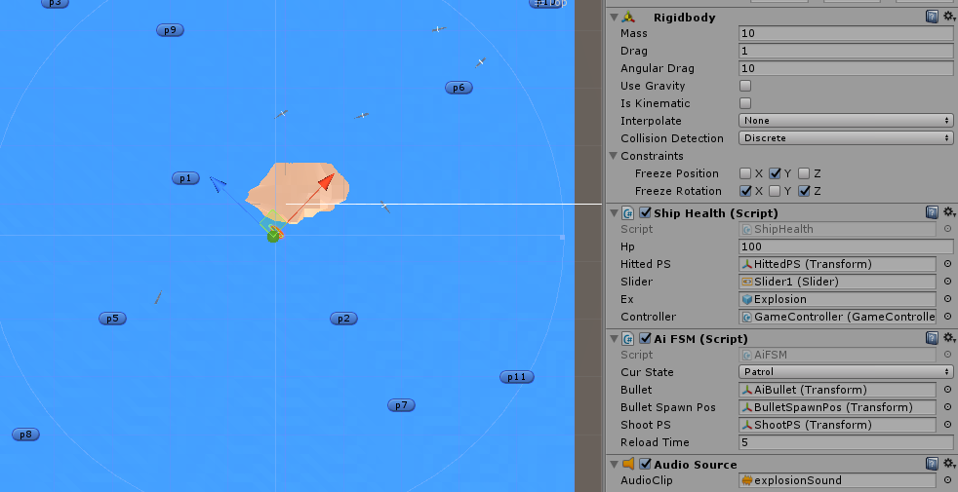Click the blue Z-axis gizmo arrow

click(218, 183)
